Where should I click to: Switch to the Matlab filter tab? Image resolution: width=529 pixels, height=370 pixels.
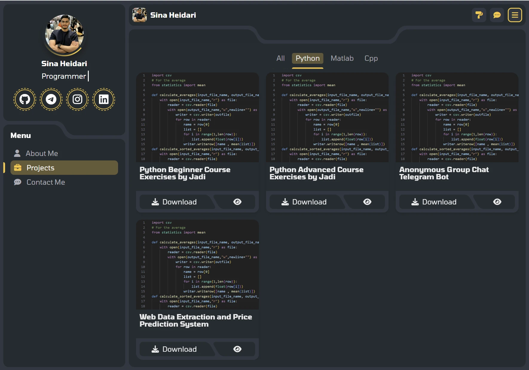click(x=342, y=58)
